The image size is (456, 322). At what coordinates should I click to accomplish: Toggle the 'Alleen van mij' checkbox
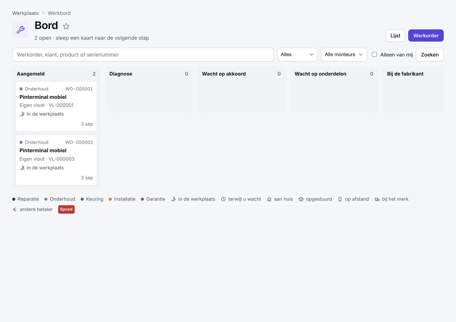(374, 54)
